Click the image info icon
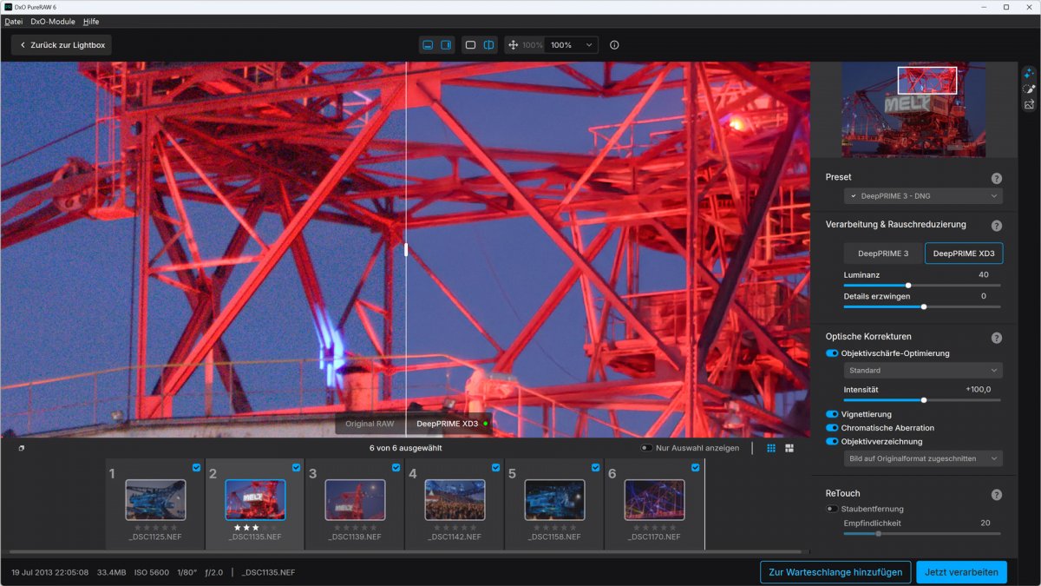1041x586 pixels. [614, 45]
